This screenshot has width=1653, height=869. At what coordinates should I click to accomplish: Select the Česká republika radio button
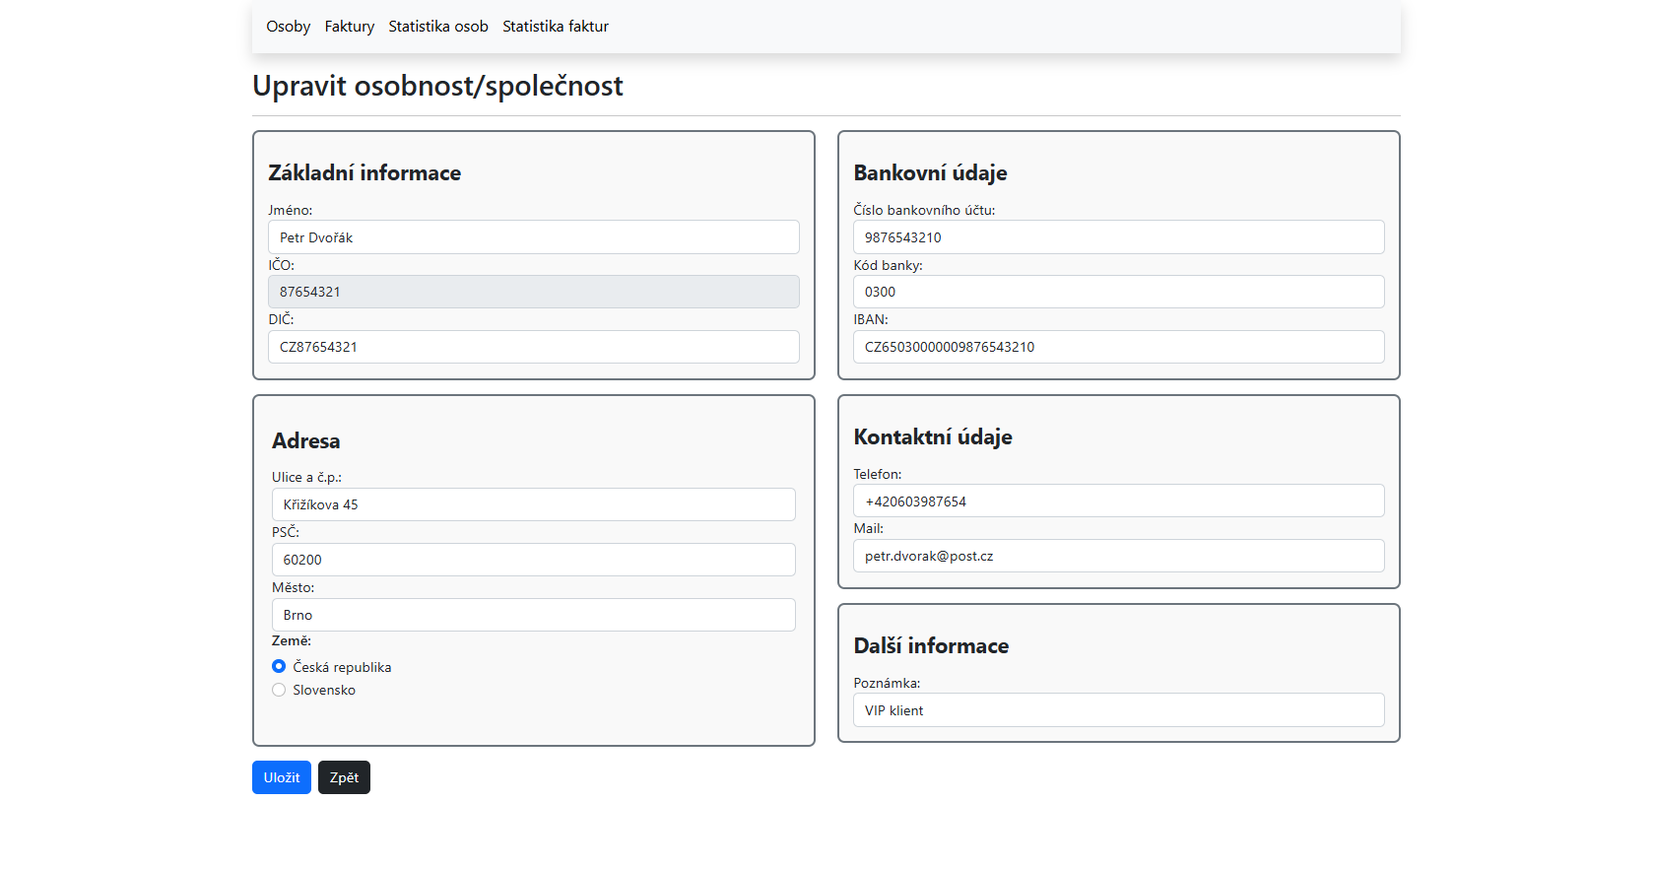(x=279, y=667)
